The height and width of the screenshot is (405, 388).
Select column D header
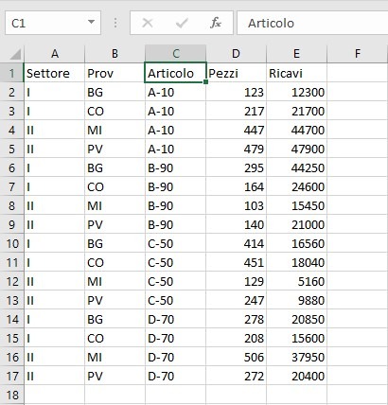(236, 54)
